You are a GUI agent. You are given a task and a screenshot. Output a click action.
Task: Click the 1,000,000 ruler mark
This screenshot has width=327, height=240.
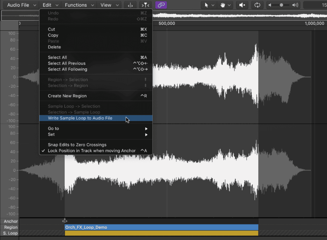click(314, 23)
